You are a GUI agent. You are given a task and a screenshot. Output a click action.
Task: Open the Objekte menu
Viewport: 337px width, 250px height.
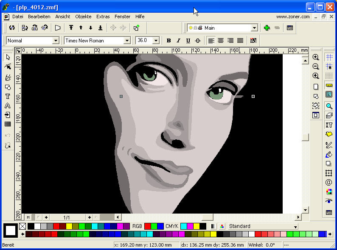(83, 17)
